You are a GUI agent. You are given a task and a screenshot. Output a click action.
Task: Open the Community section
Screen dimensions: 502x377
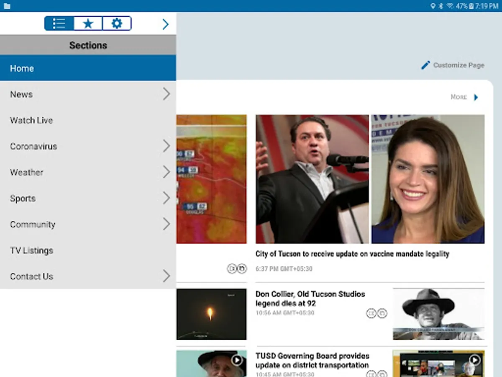88,224
